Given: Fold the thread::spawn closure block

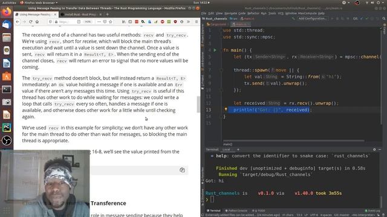Looking at the screenshot, I should coord(221,70).
